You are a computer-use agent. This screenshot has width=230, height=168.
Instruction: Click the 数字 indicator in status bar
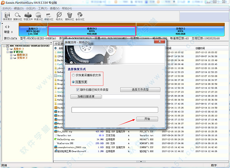pyautogui.click(x=214, y=165)
